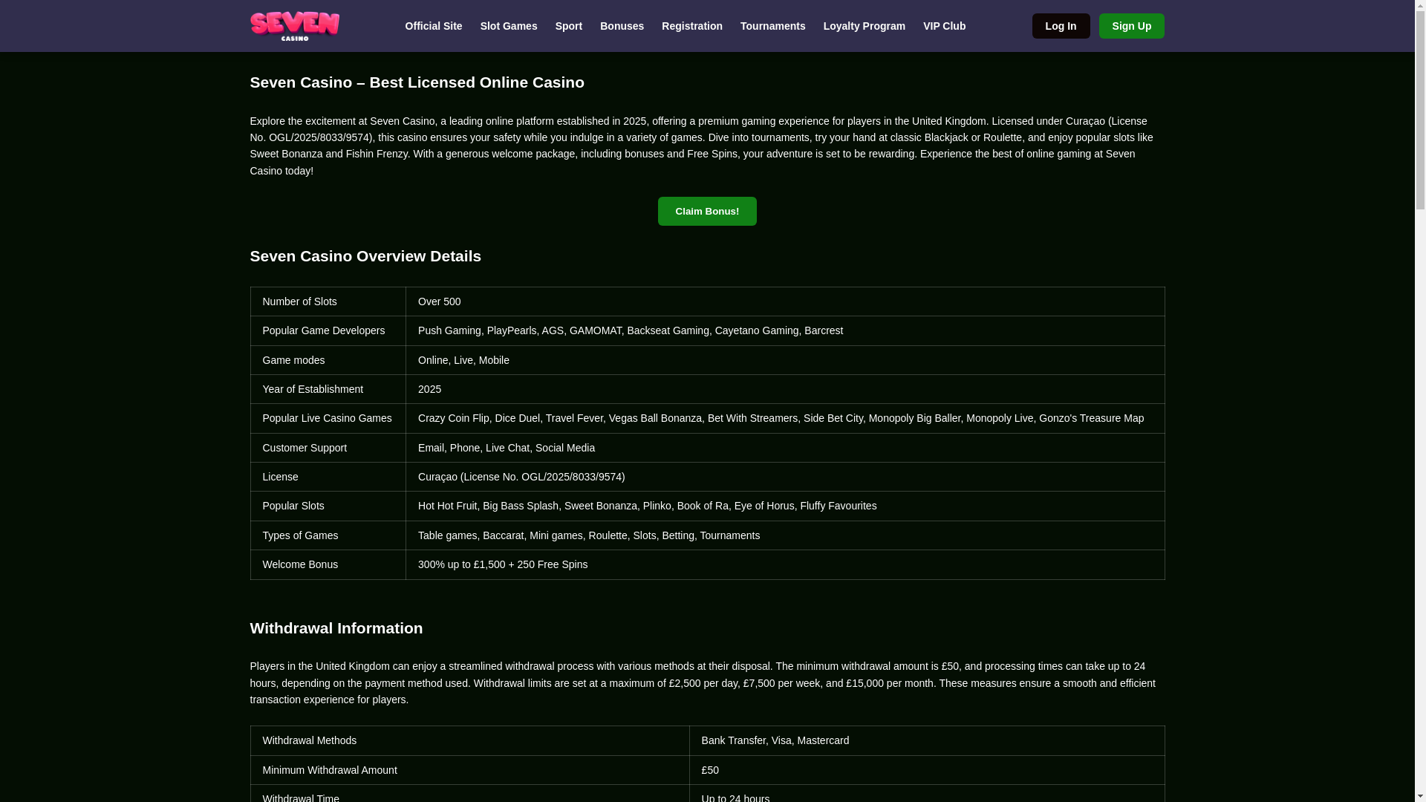Open the Official Site menu item
The image size is (1426, 802).
coord(434,26)
